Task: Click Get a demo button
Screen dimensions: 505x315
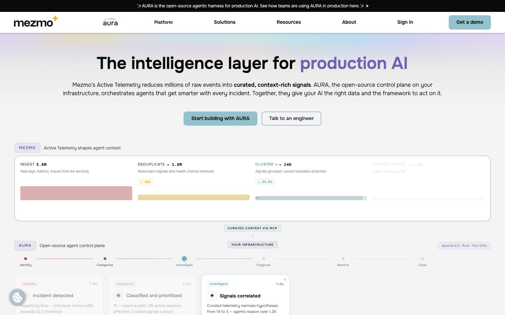Action: [x=470, y=22]
